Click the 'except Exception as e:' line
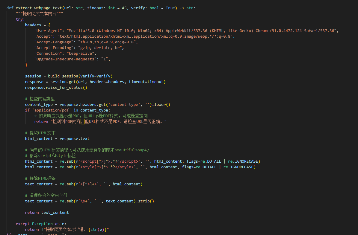The height and width of the screenshot is (235, 358). tap(41, 224)
